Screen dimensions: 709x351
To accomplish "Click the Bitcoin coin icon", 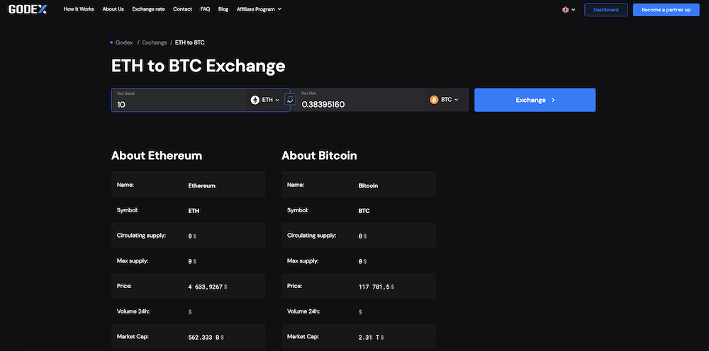I will tap(434, 100).
